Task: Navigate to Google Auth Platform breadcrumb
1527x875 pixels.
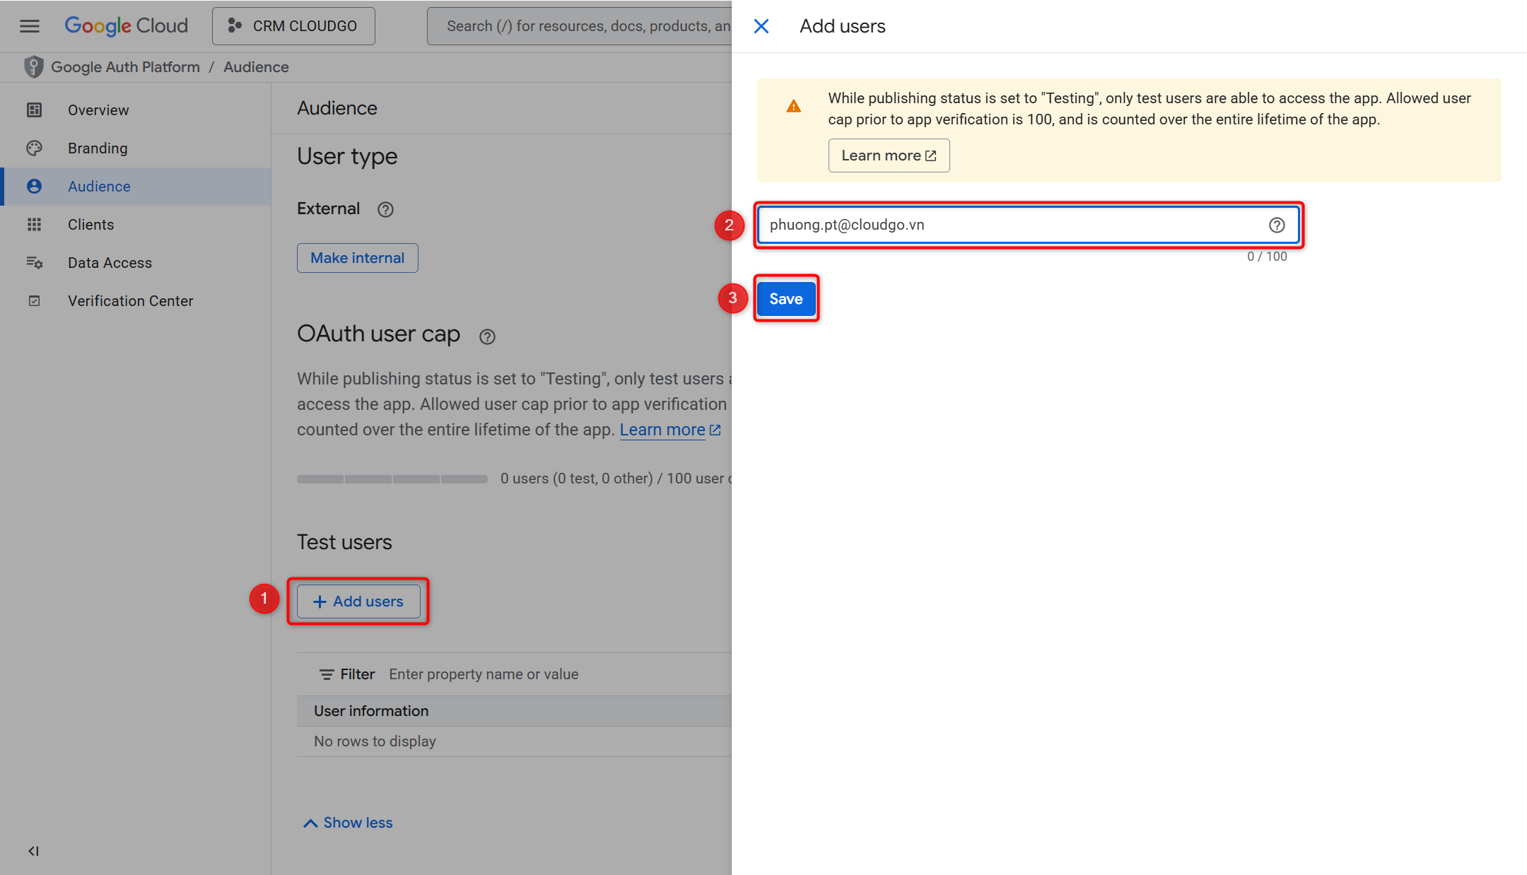Action: click(125, 66)
